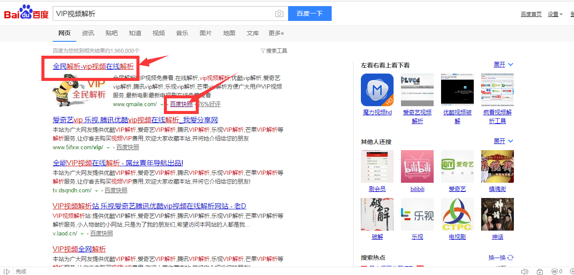Open the 全民解析-vip视频在线解析 result link

[93, 66]
